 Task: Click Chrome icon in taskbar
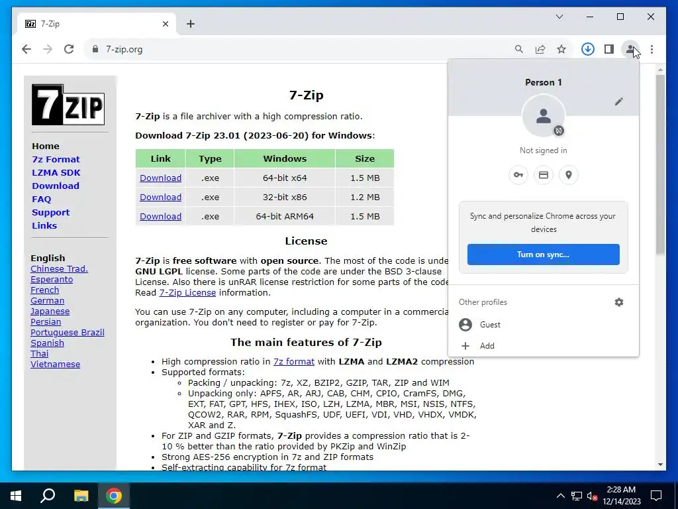(x=114, y=496)
